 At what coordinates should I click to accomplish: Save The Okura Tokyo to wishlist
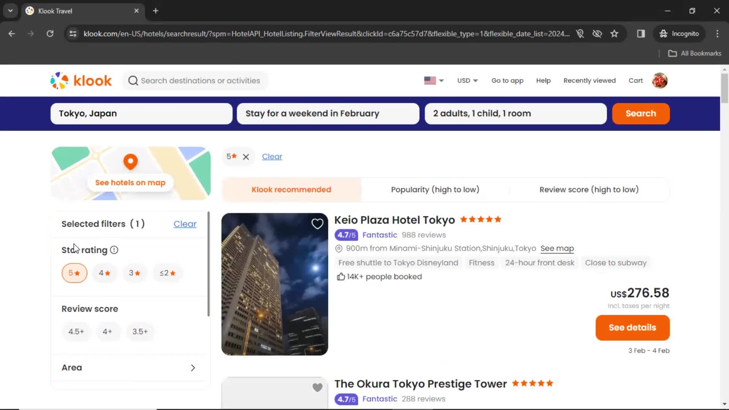(317, 387)
